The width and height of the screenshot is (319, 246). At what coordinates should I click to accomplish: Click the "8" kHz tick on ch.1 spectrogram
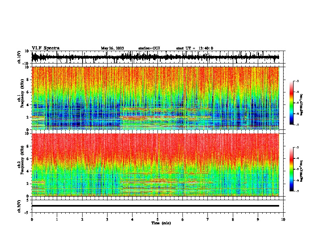click(28, 80)
